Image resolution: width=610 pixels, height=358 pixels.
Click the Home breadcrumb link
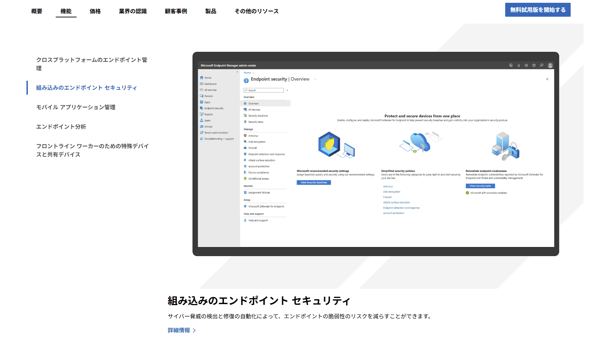click(x=247, y=73)
